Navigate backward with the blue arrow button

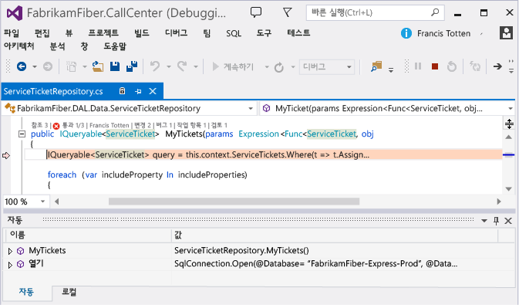(x=22, y=66)
